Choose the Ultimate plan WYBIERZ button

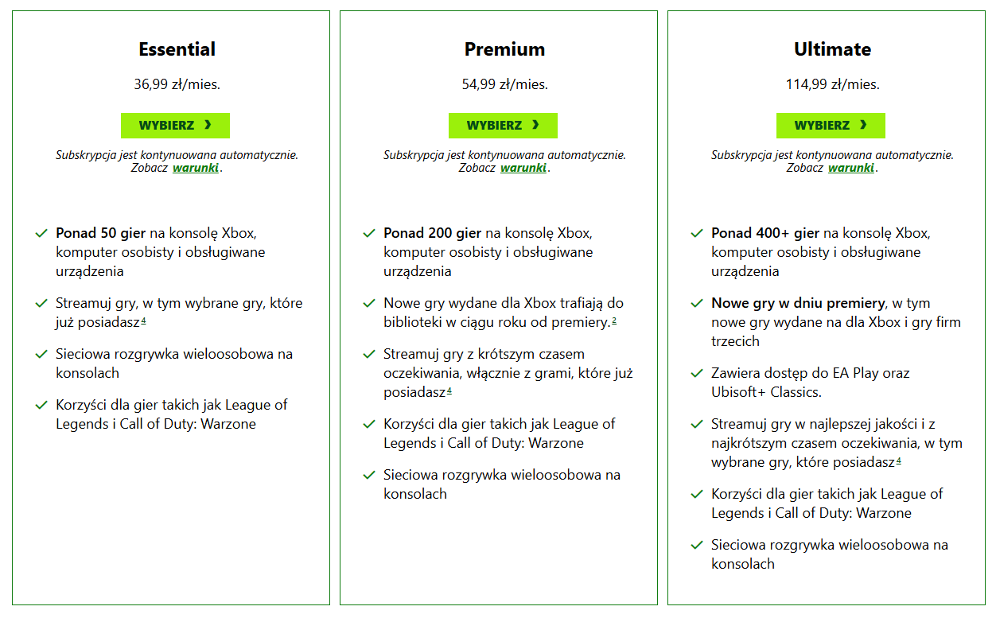[x=831, y=126]
